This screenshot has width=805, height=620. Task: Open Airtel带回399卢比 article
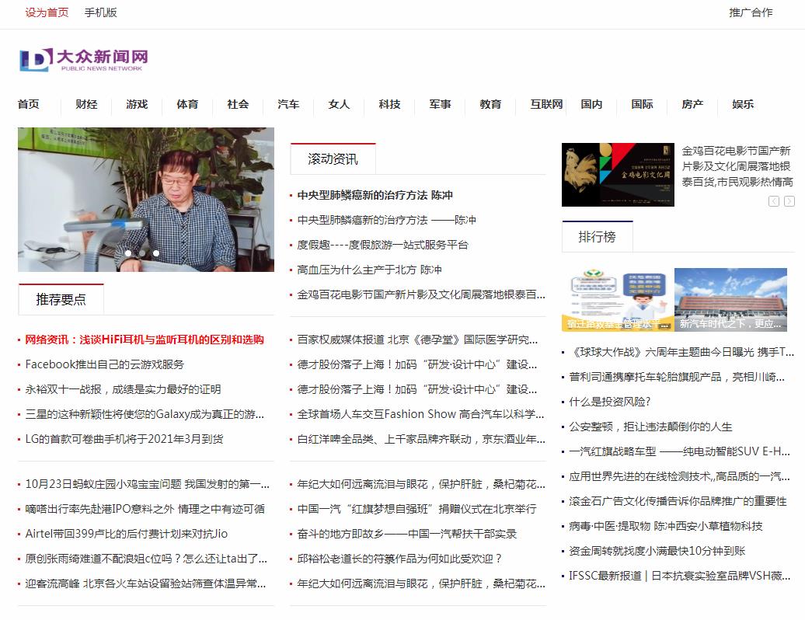tap(127, 534)
